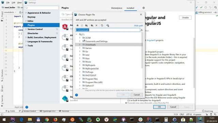218x123 pixels.
Task: Select the MyProjectsOld folder
Action: [92, 68]
